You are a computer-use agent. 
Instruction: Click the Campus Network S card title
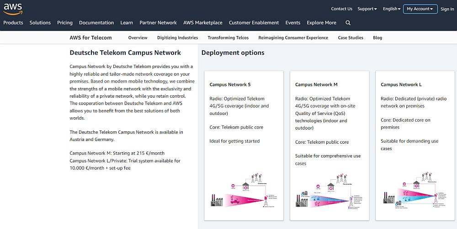click(x=230, y=85)
